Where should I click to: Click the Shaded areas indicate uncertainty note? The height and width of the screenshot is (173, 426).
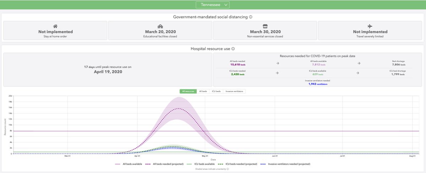click(x=211, y=169)
